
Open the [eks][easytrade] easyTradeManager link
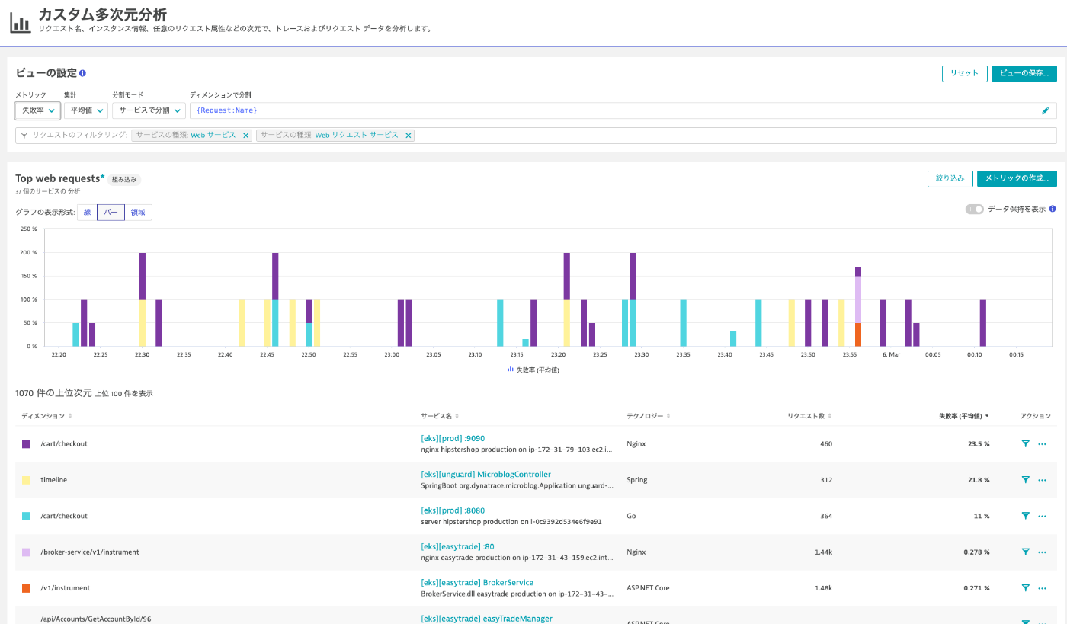pyautogui.click(x=486, y=619)
